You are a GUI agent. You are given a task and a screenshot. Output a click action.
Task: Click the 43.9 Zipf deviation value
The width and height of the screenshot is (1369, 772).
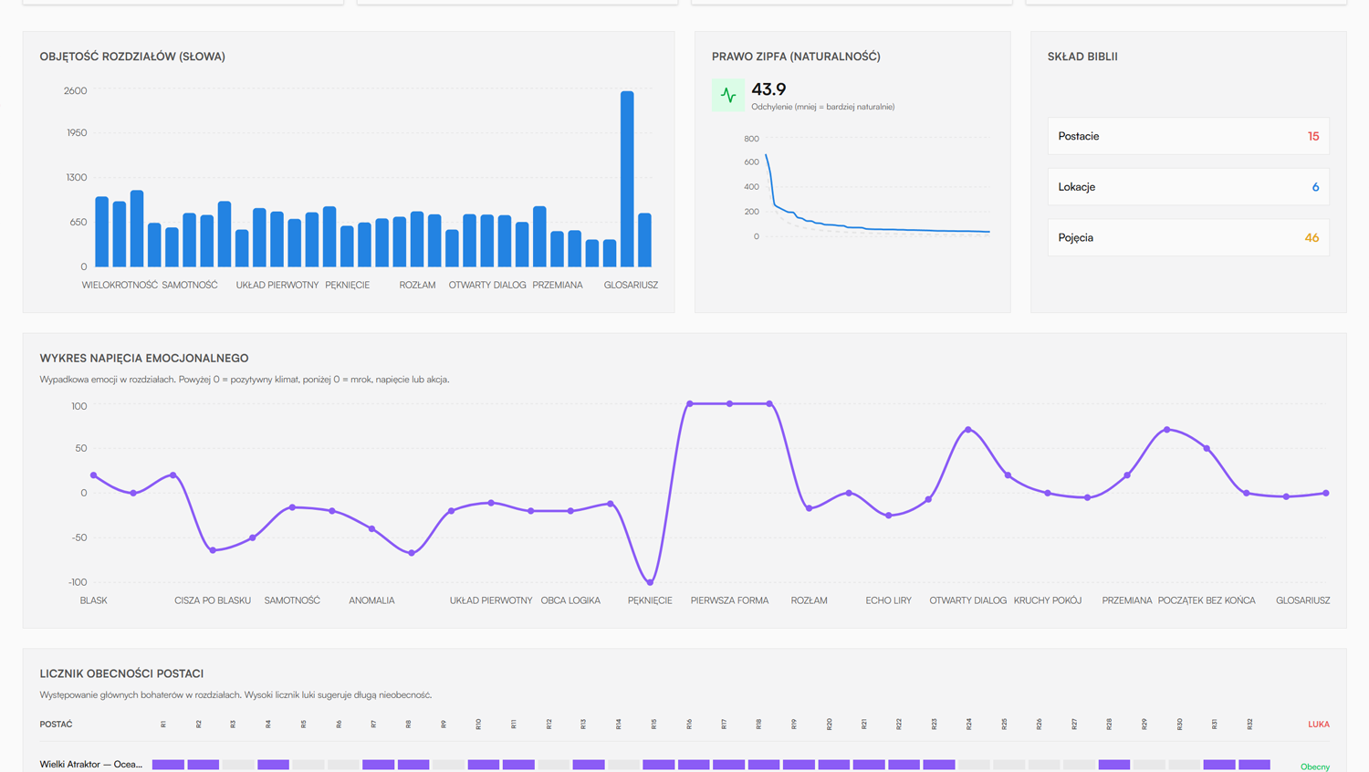[x=768, y=89]
